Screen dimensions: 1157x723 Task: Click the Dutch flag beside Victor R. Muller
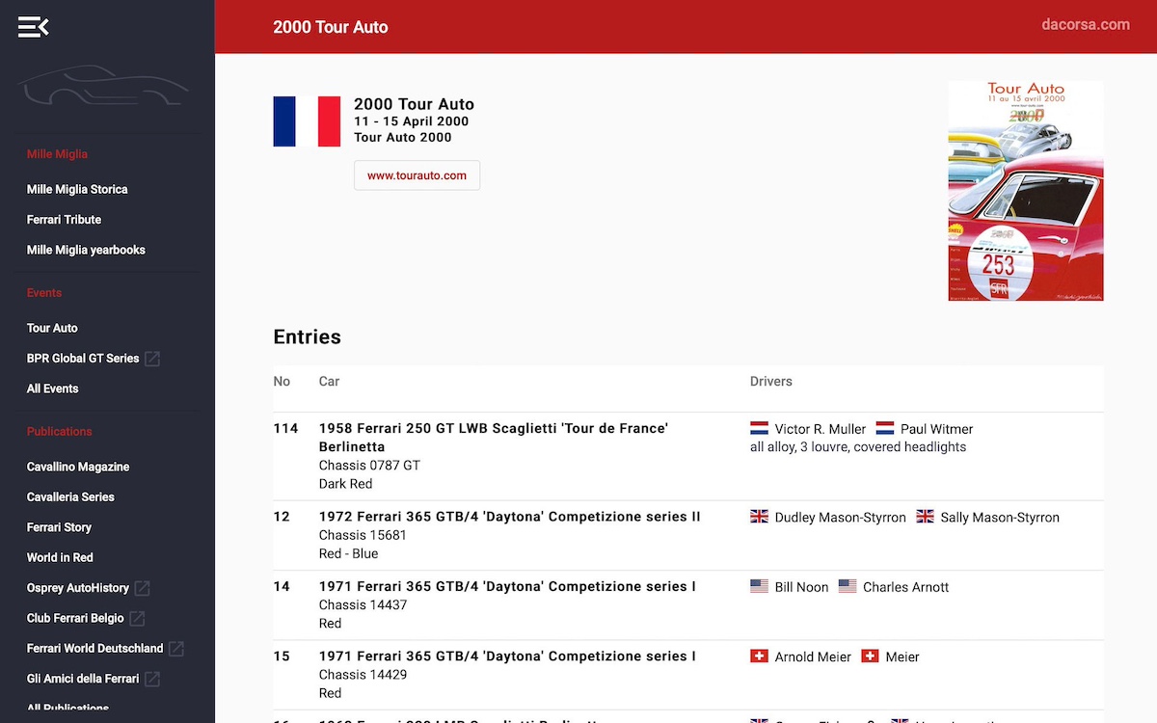759,428
